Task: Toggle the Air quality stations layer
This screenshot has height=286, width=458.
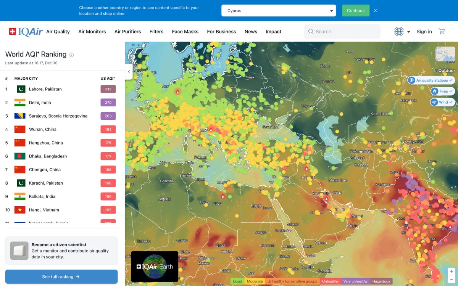Action: coord(431,80)
